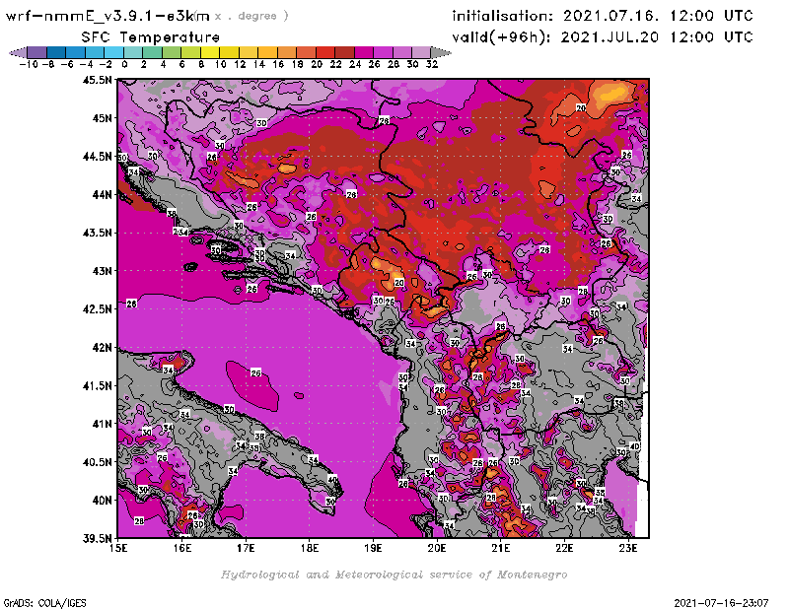Select the "40.5N" latitude axis label
This screenshot has width=789, height=609.
[x=98, y=462]
